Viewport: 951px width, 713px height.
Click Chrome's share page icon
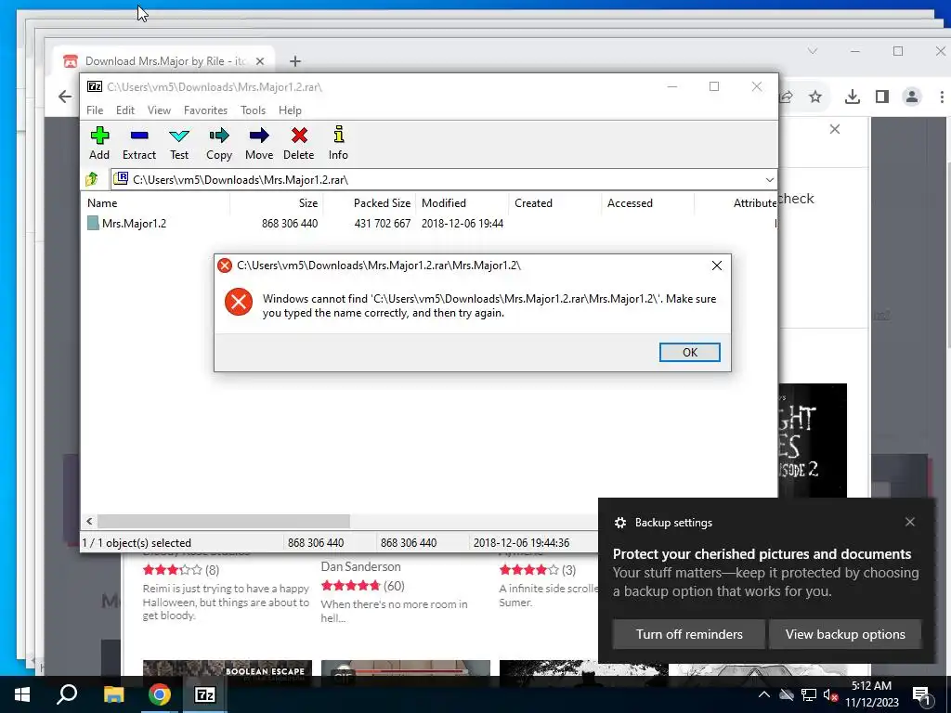pos(787,97)
